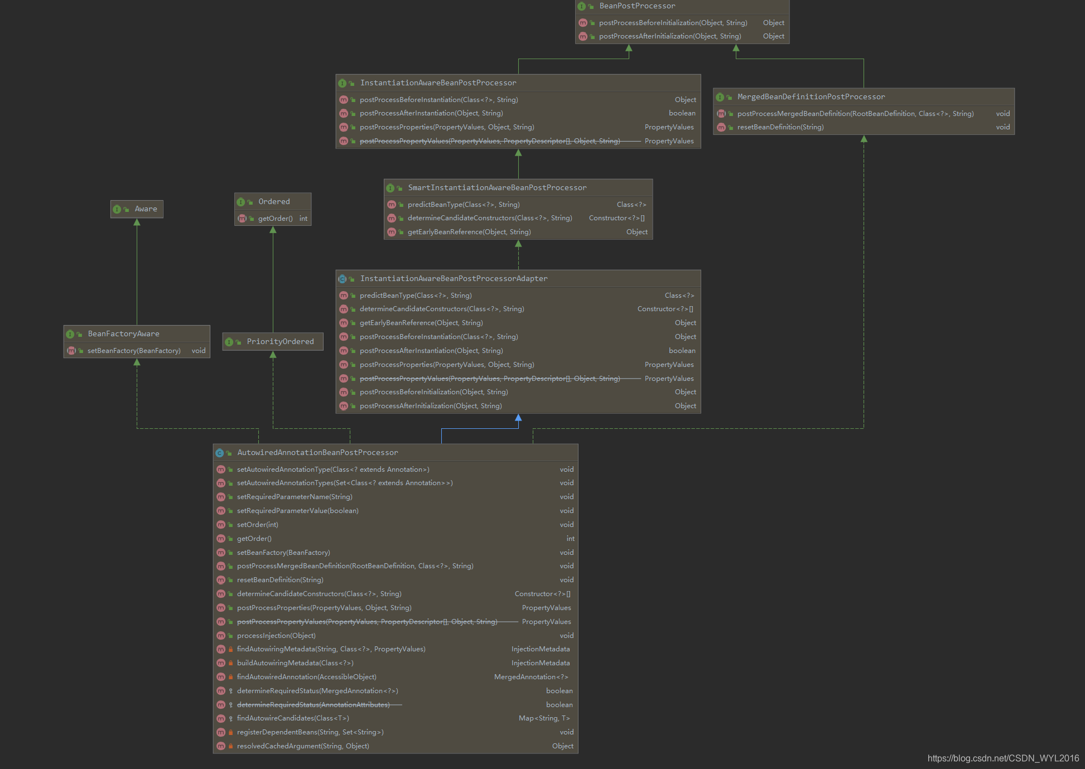Click postProcessProperties in InstantiationAwareBeanPostProcessor node

447,127
